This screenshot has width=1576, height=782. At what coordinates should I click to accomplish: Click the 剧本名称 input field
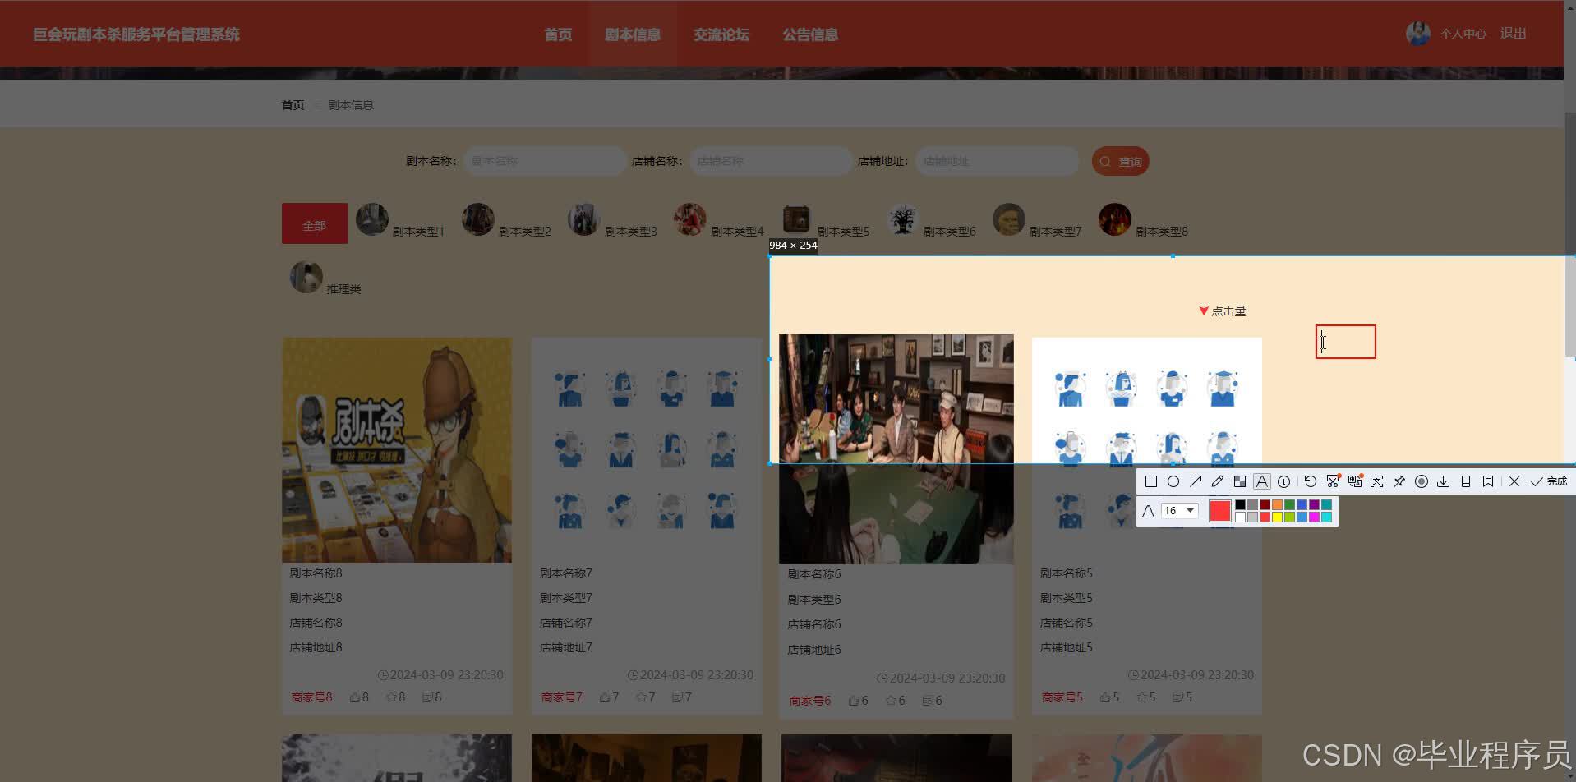pyautogui.click(x=543, y=161)
